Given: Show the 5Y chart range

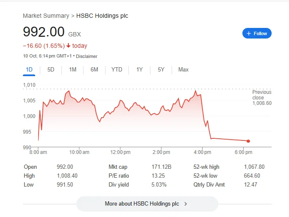Looking at the screenshot, I should click(161, 70).
